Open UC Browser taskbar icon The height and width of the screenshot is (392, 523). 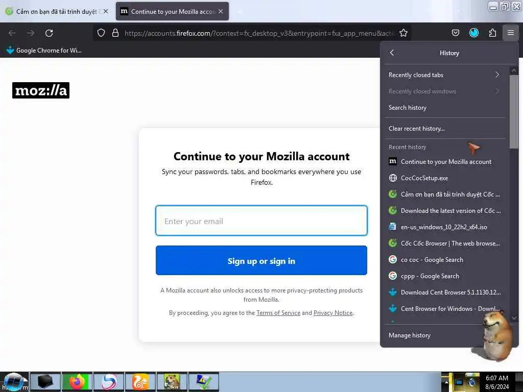[x=140, y=382]
